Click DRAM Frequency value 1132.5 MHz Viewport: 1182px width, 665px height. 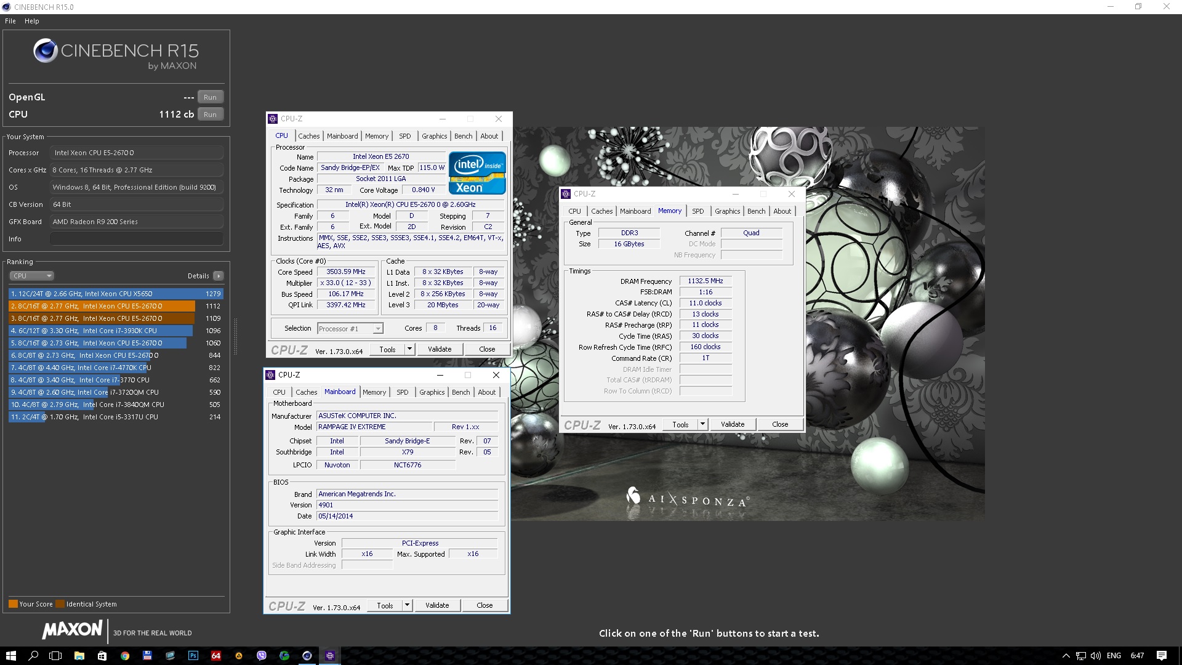[x=706, y=281]
